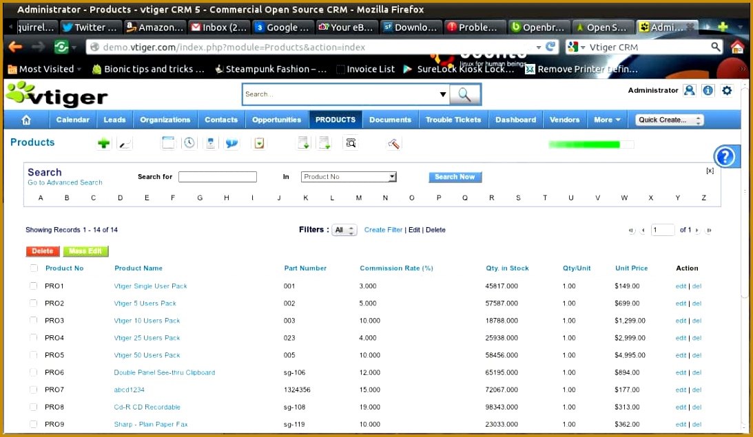Click the red Delete button
The image size is (753, 437).
tap(43, 251)
